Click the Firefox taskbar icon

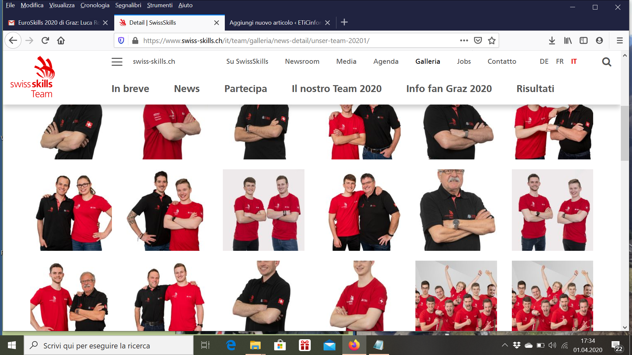coord(354,345)
